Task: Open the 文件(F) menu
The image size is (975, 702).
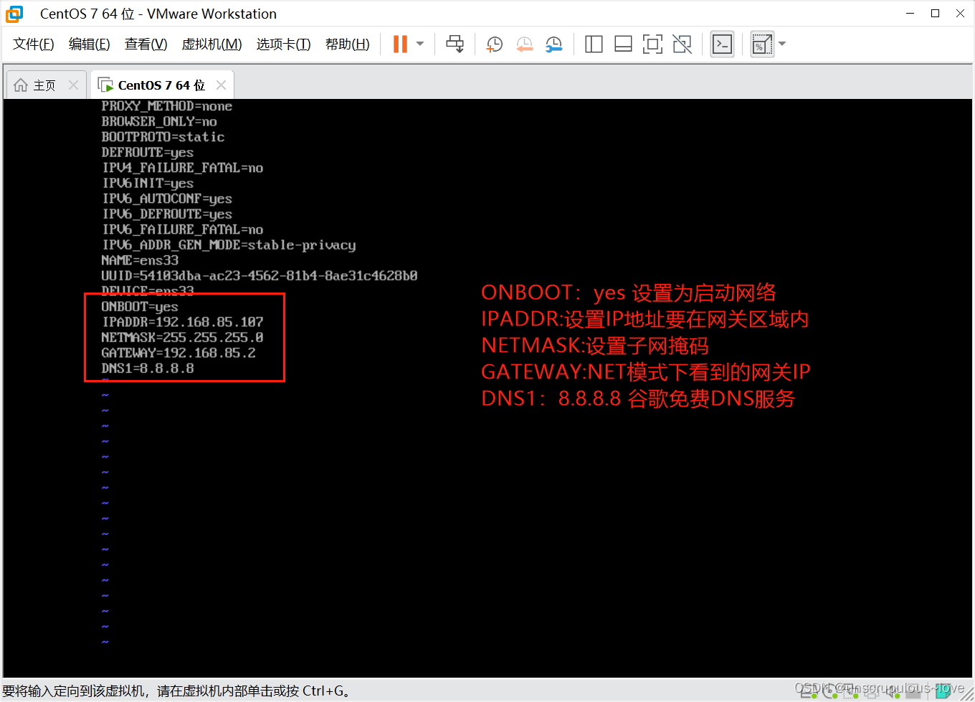Action: point(34,44)
